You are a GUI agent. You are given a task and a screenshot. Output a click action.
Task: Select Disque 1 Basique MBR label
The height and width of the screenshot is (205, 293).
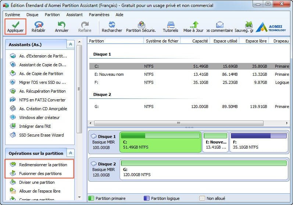(104, 142)
